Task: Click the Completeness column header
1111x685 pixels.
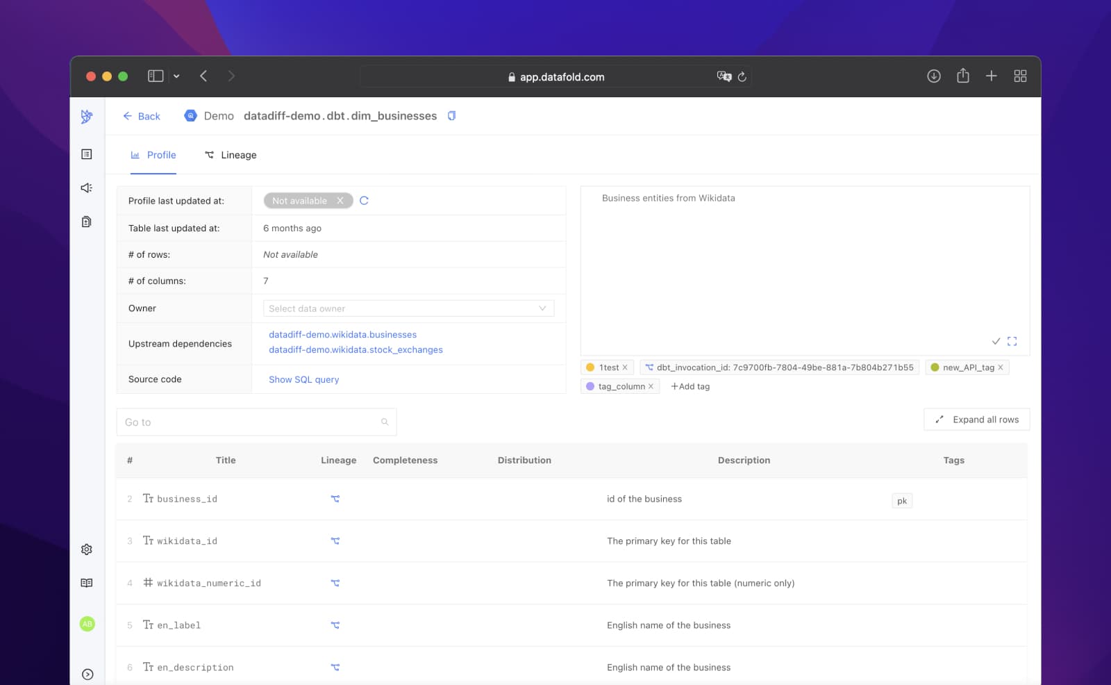Action: [406, 460]
